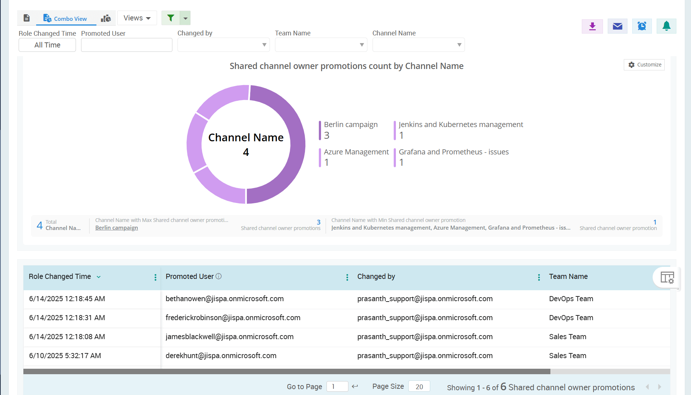The height and width of the screenshot is (395, 691).
Task: Click inside the Go to Page field
Action: coord(337,386)
